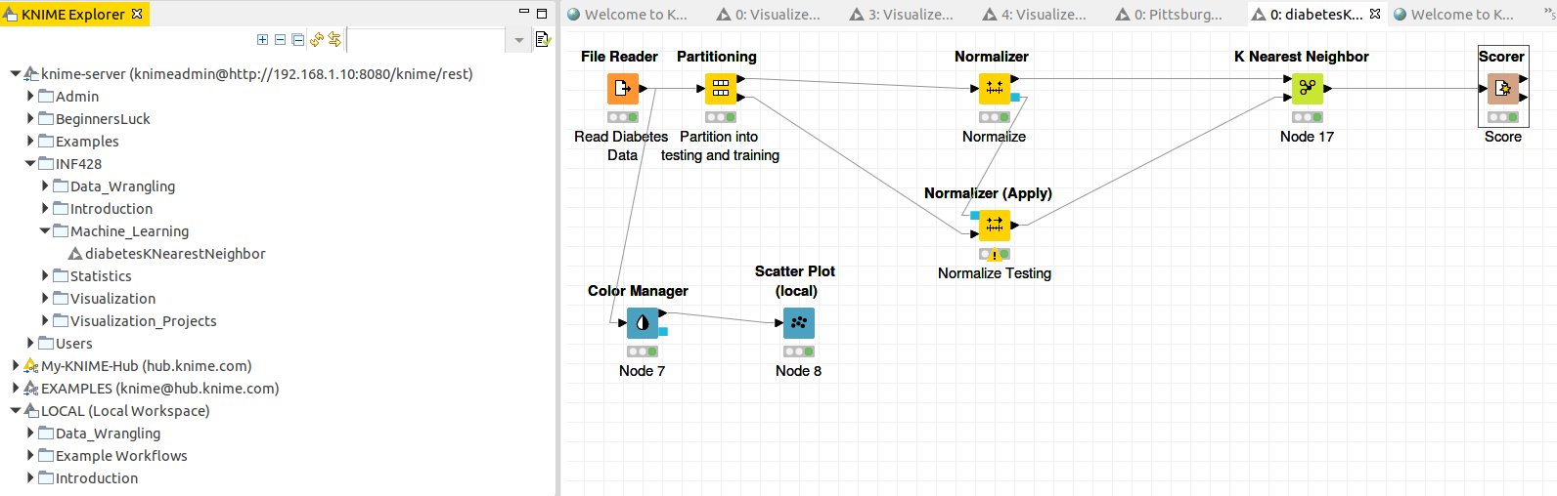Switch to the 0: Pittsburg... editor tab
The image size is (1557, 496).
point(1170,15)
